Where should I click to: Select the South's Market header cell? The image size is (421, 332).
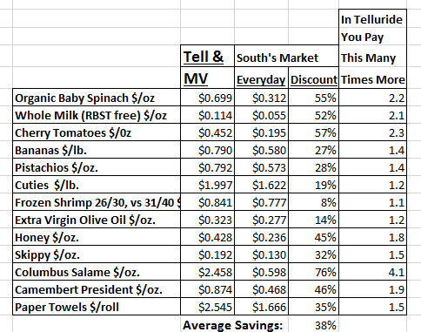[x=286, y=56]
